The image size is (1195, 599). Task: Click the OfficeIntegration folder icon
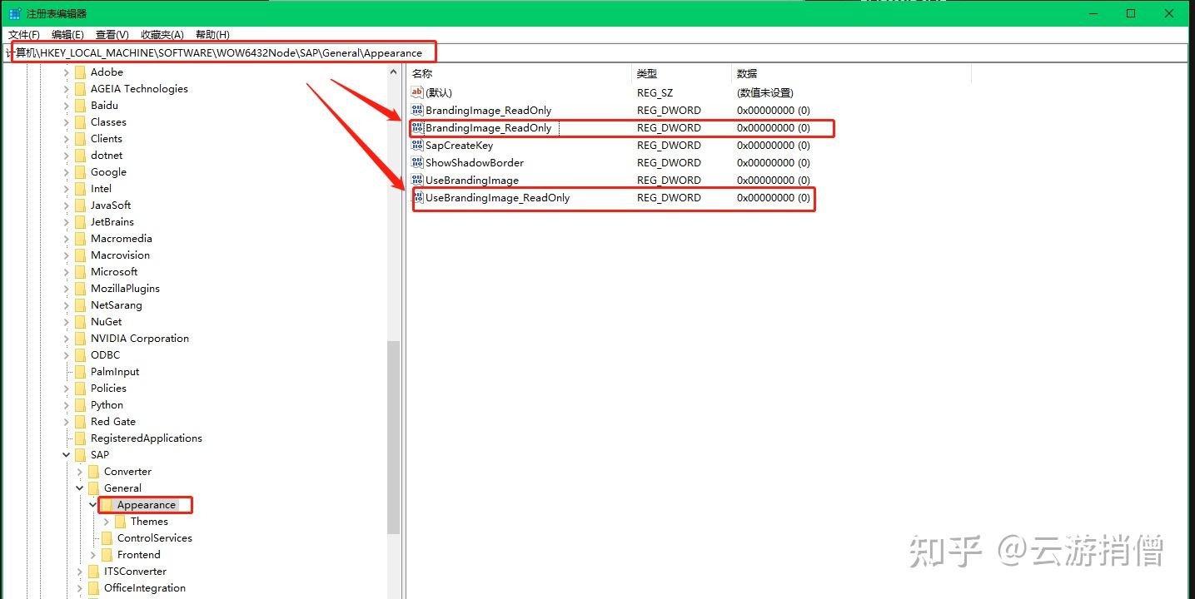93,588
